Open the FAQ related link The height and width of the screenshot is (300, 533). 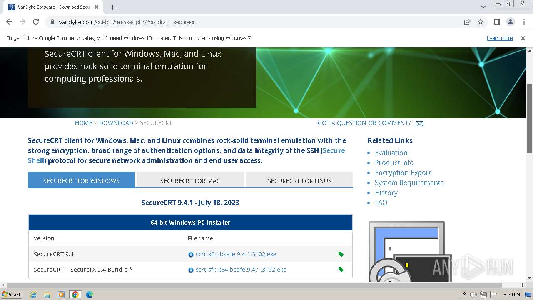[x=381, y=202]
